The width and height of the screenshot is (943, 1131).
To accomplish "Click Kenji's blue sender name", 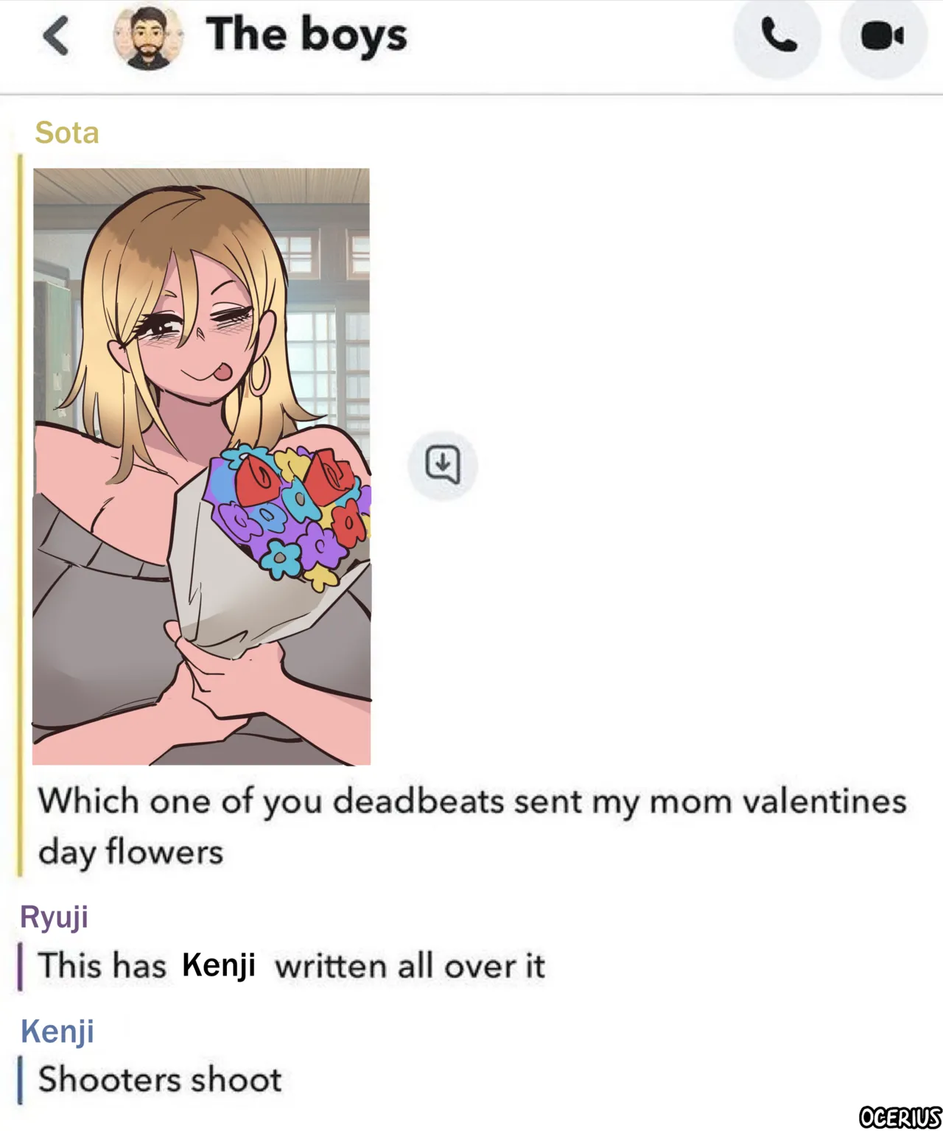I will coord(57,1031).
